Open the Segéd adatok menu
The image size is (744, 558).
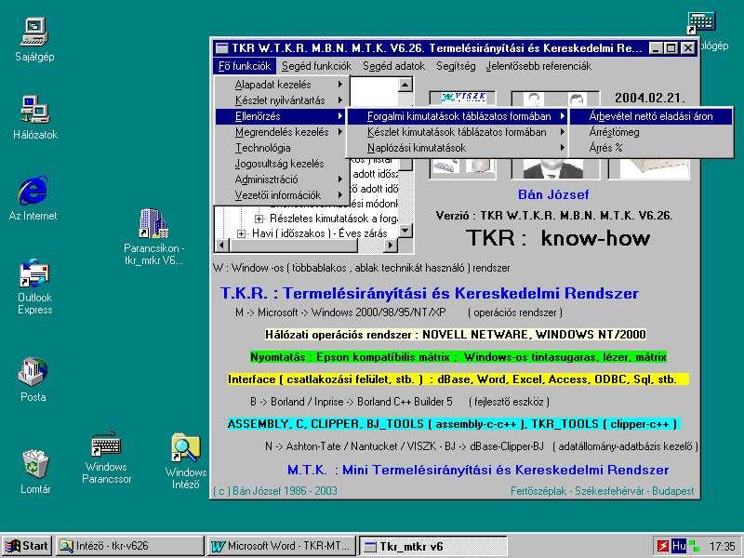[x=393, y=66]
